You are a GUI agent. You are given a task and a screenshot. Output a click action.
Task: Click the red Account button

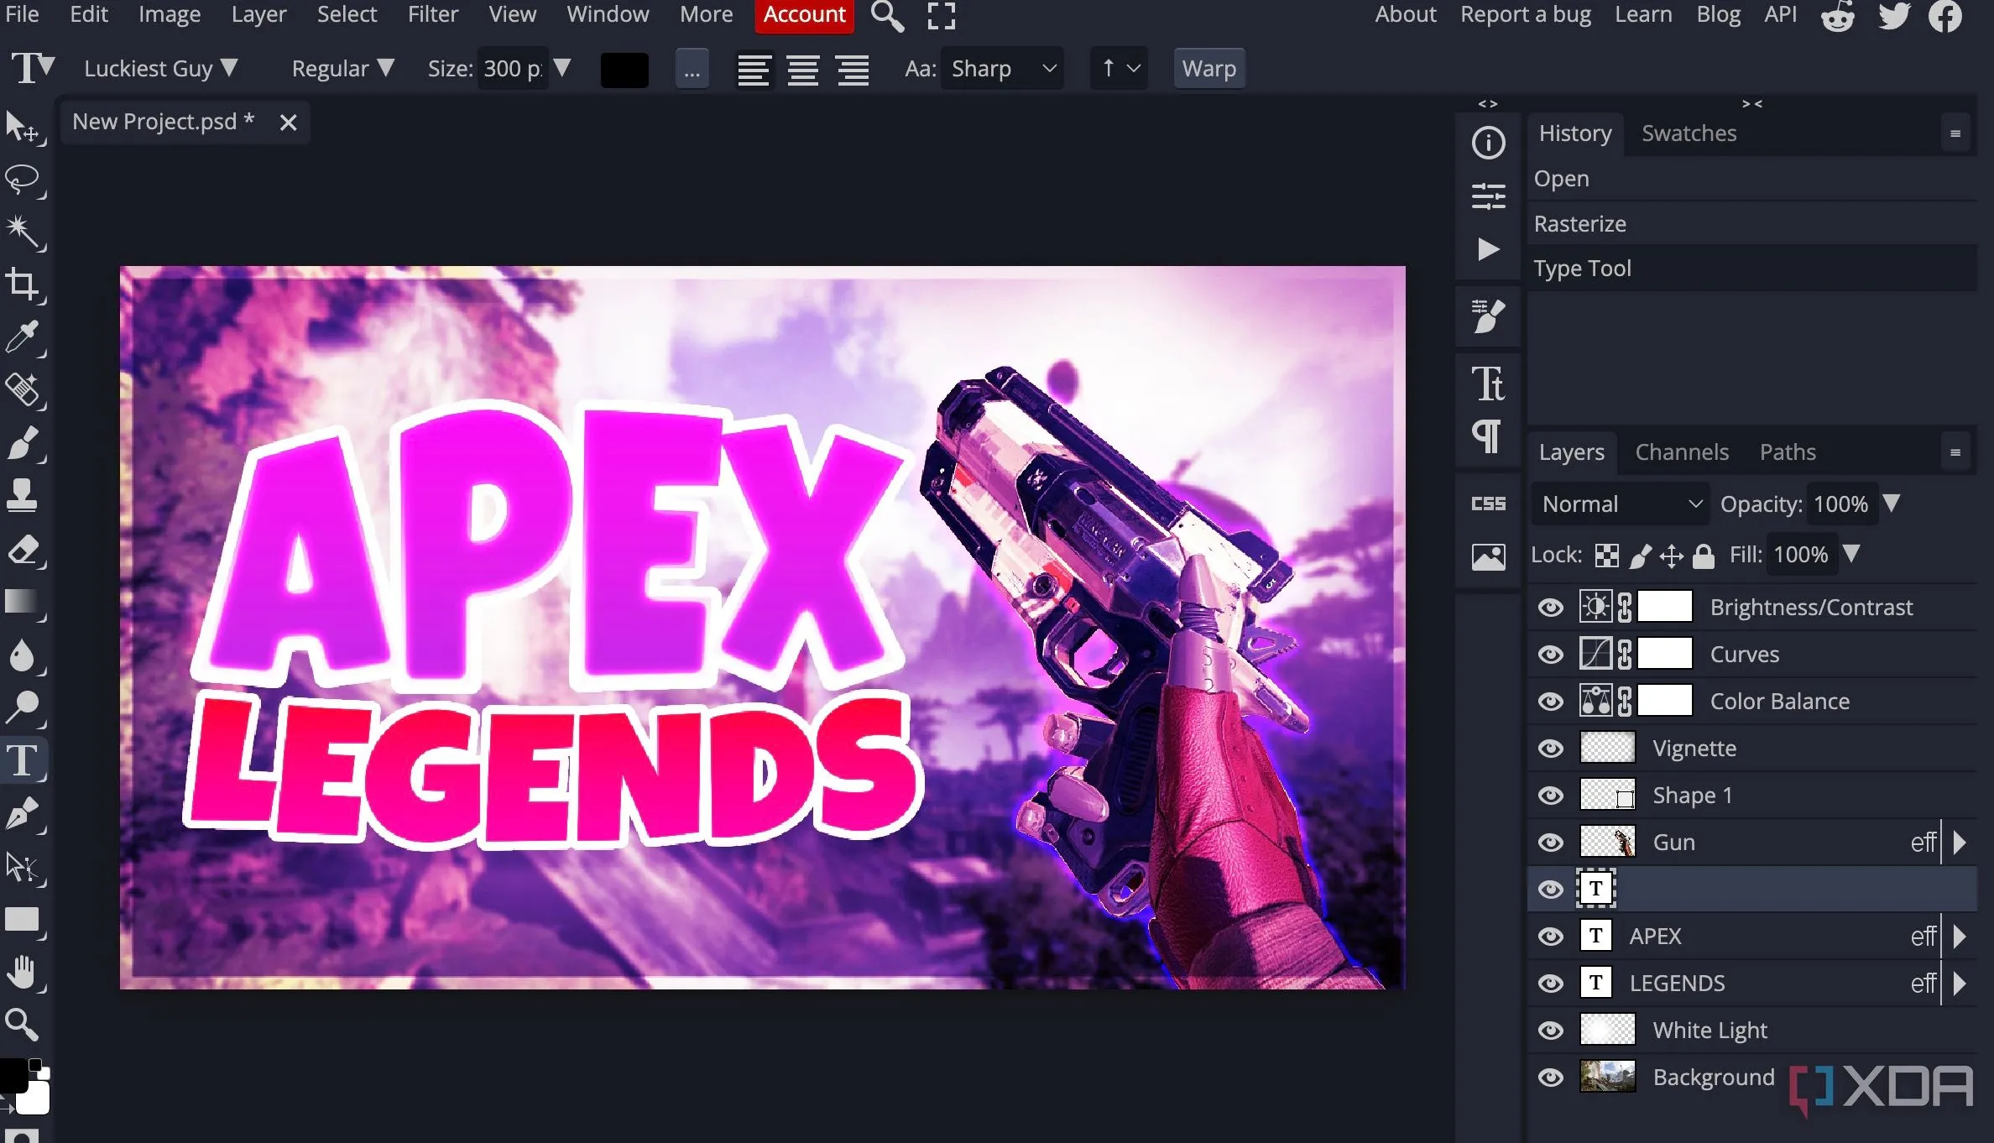coord(803,14)
